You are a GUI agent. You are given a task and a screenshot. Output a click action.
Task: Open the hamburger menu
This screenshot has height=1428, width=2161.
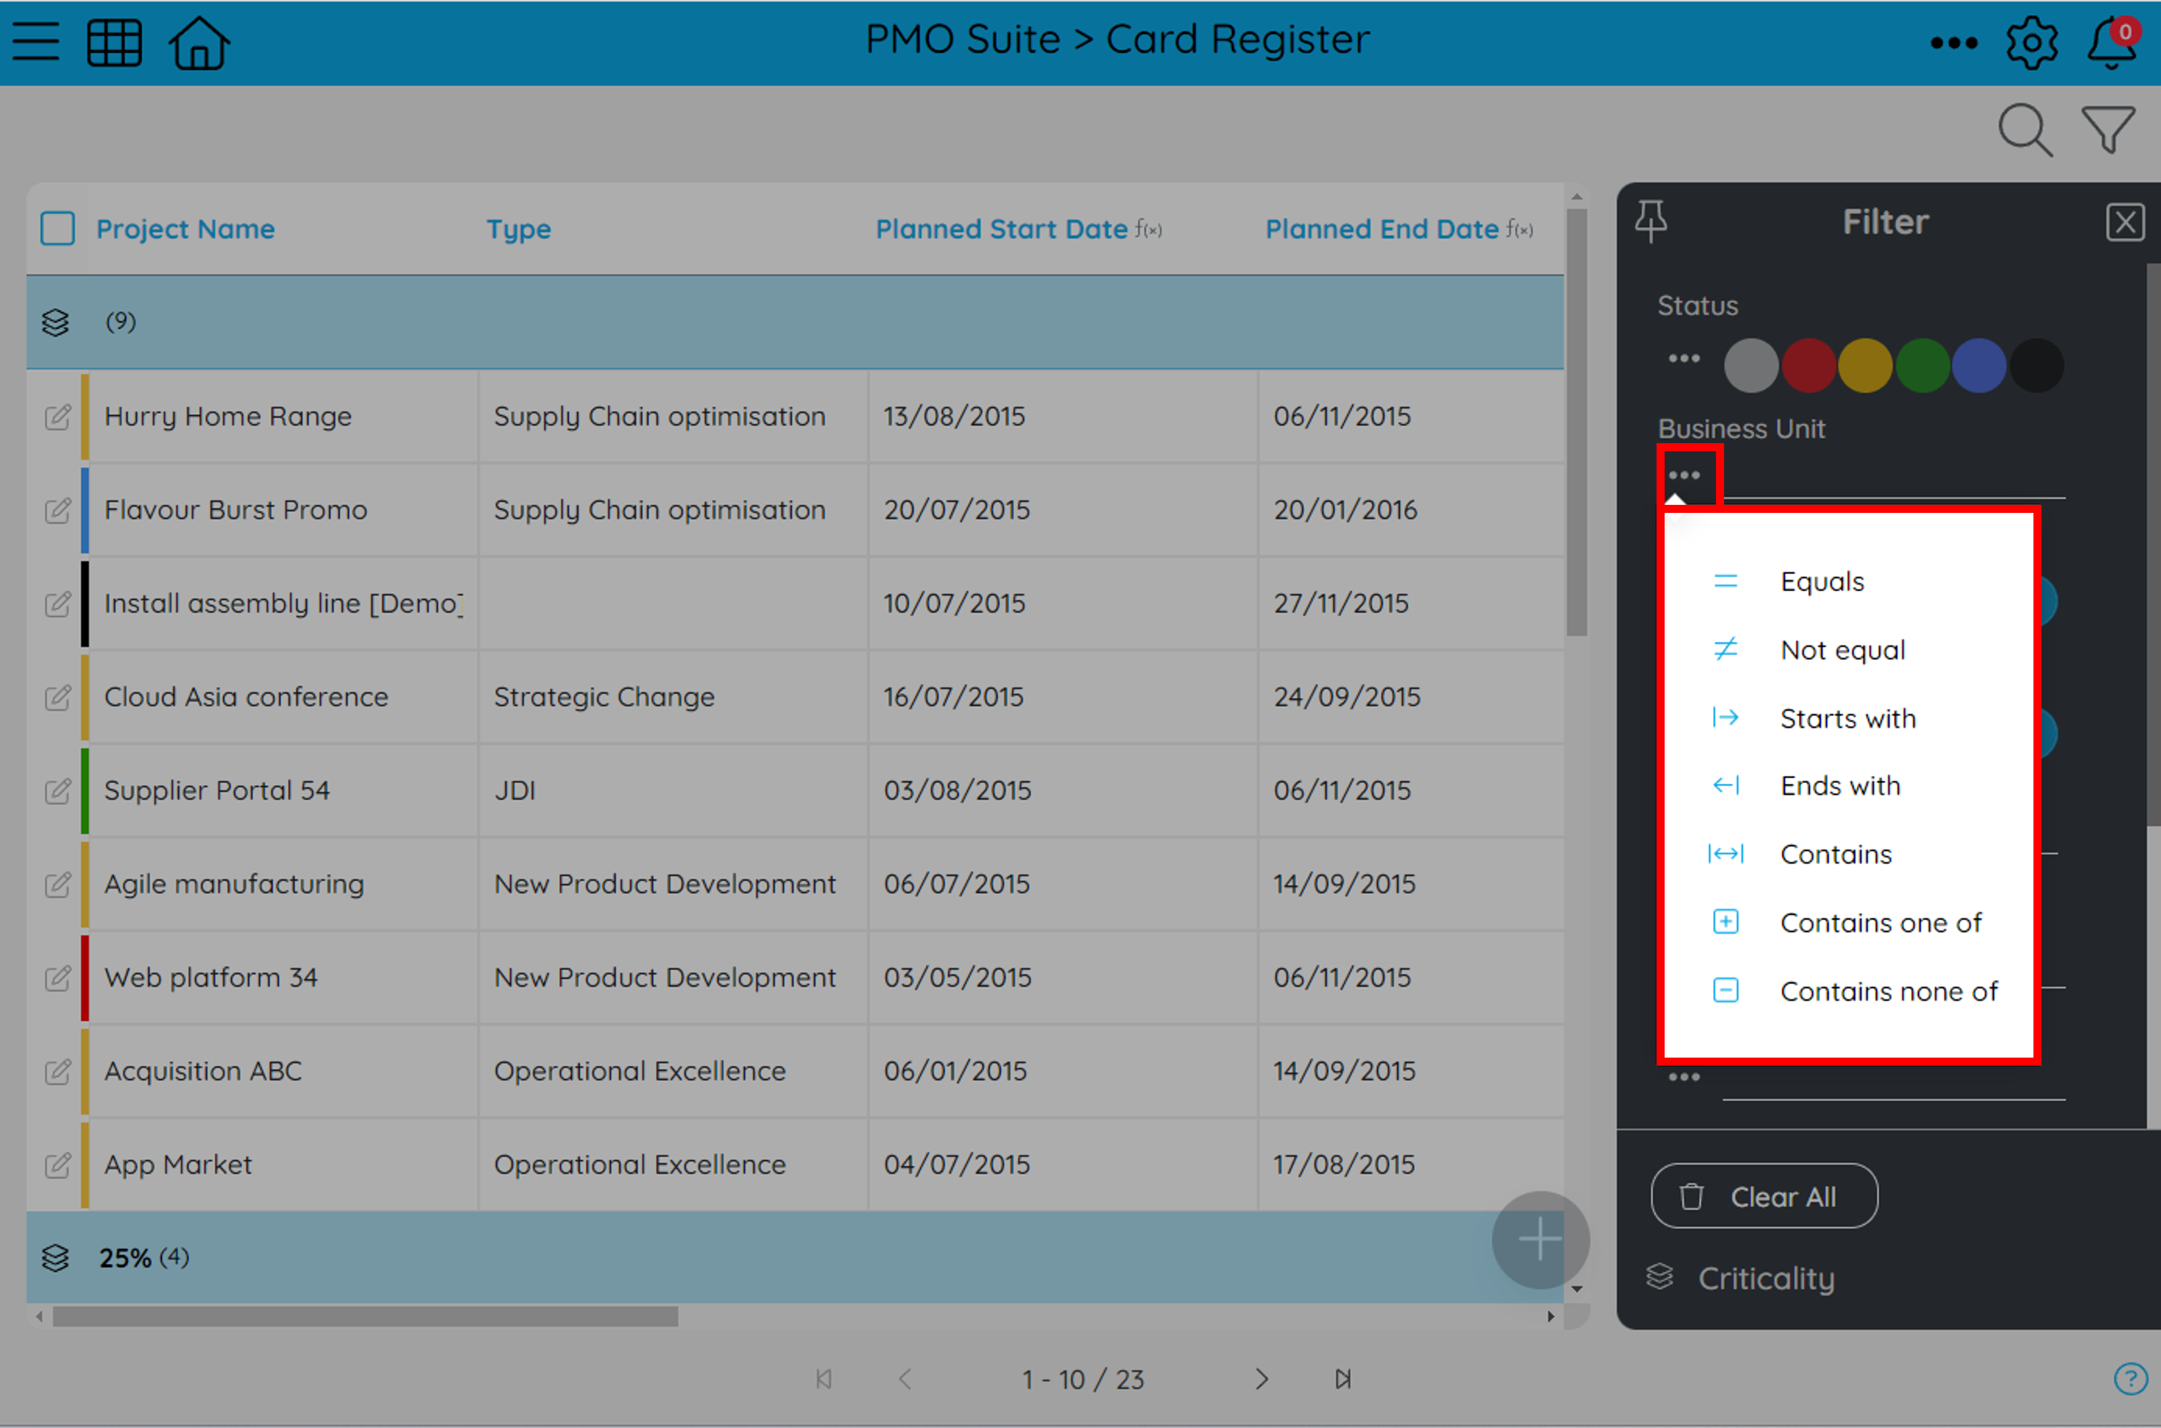tap(36, 42)
